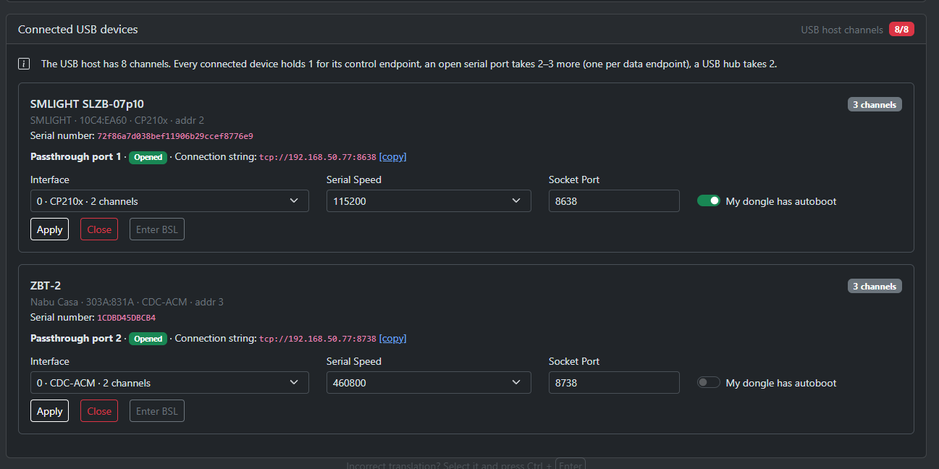This screenshot has width=939, height=469.
Task: Disable autoboot toggle for SMLIGHT SLZB-07p10
Action: [709, 201]
